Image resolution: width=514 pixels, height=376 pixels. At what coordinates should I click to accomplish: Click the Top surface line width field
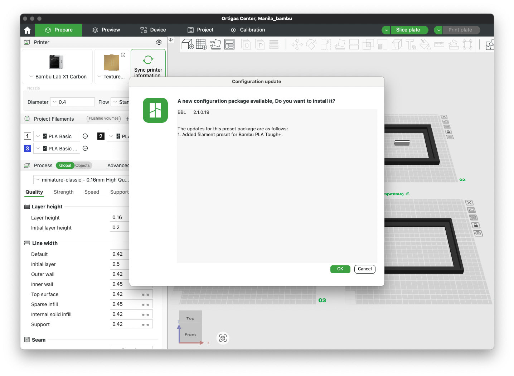click(131, 294)
